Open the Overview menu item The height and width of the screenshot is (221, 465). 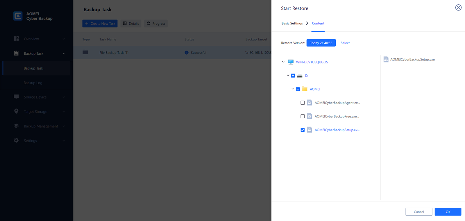coord(31,39)
